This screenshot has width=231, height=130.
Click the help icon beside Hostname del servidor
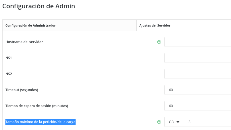coord(159,42)
